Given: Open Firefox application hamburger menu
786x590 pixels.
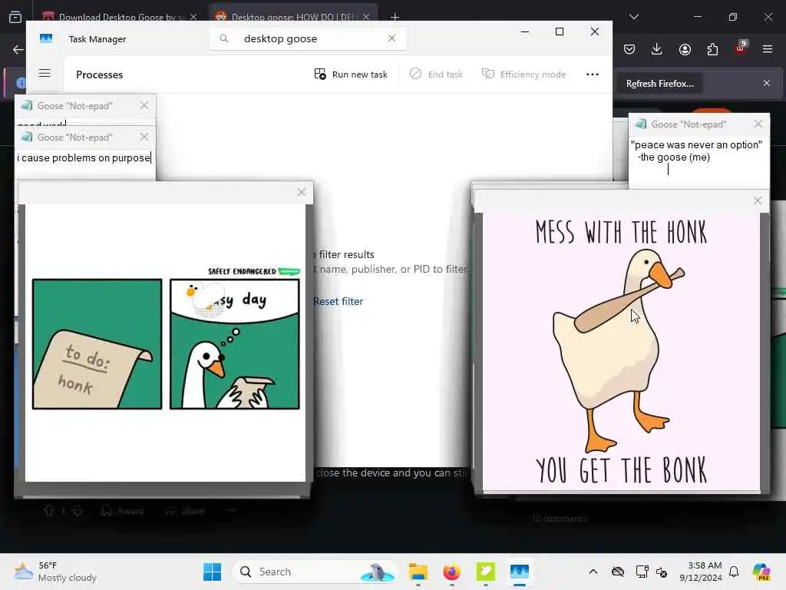Looking at the screenshot, I should [768, 49].
